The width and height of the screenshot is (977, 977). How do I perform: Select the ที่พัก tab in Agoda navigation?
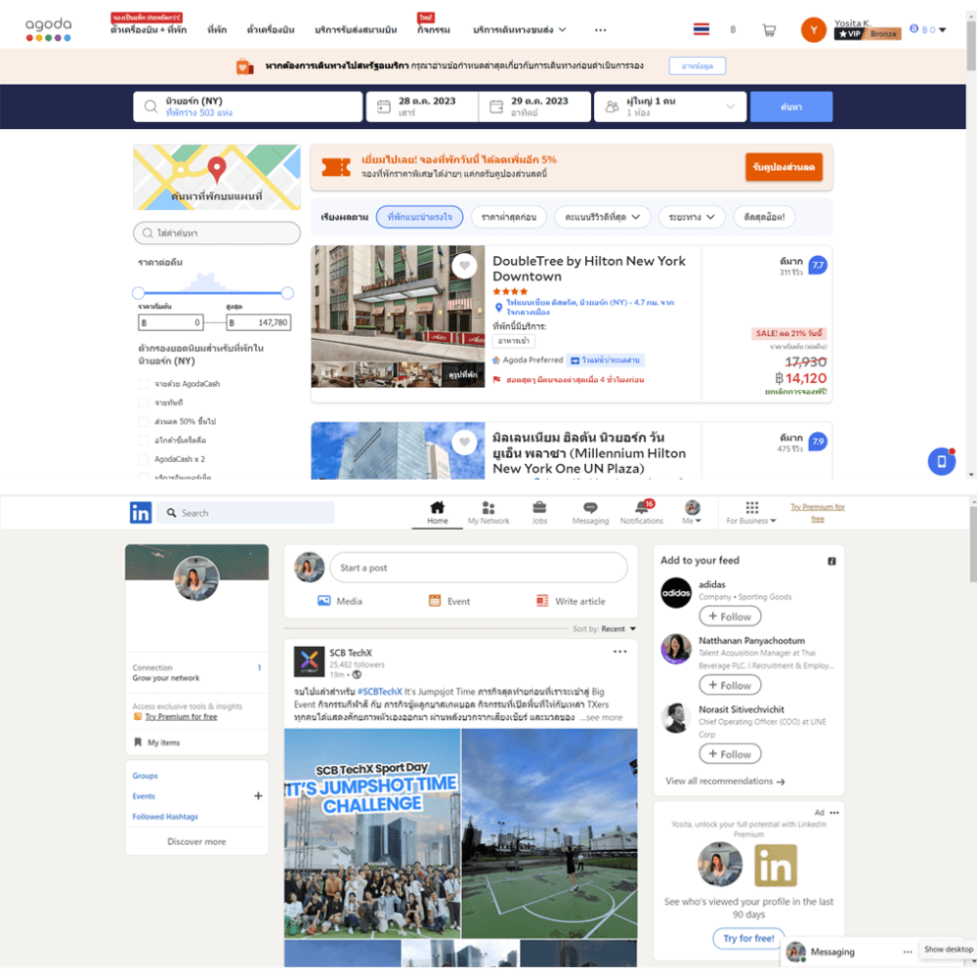click(x=217, y=29)
